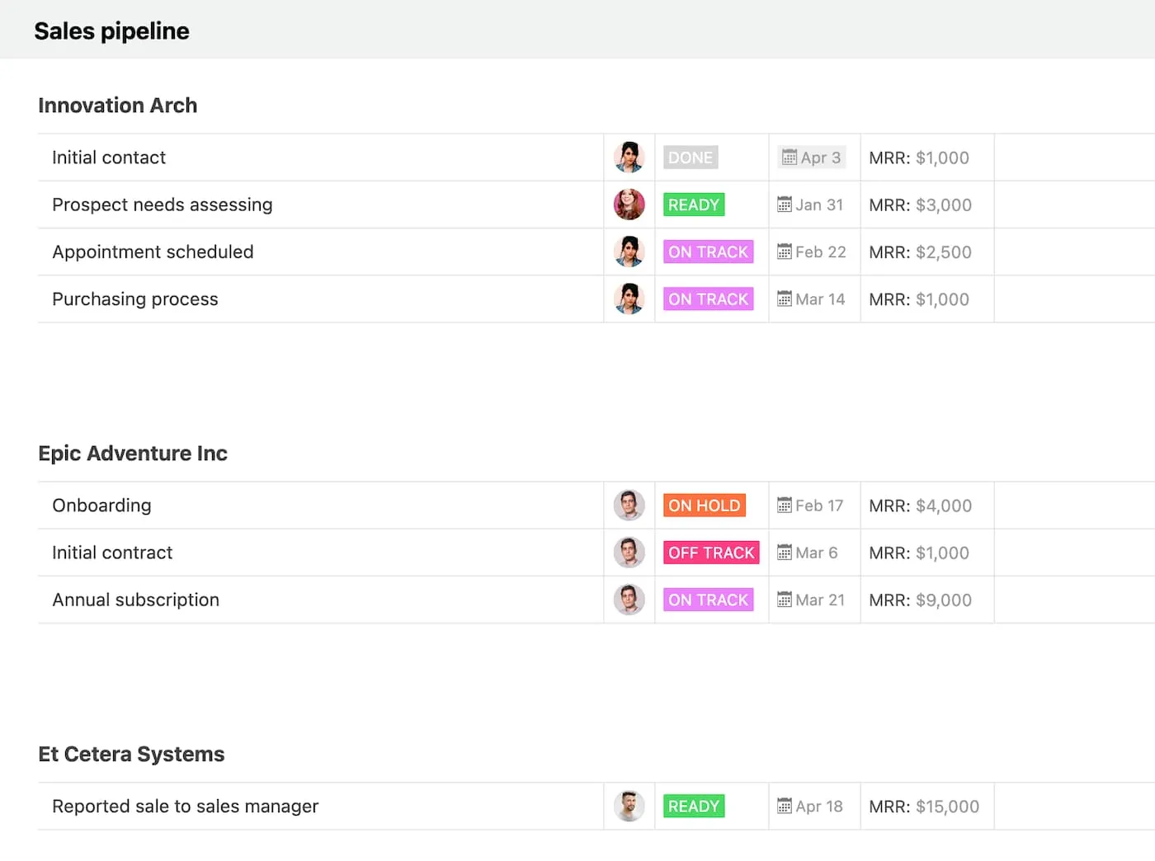1155x861 pixels.
Task: Click the Et Cetera Systems section heading
Action: 131,755
